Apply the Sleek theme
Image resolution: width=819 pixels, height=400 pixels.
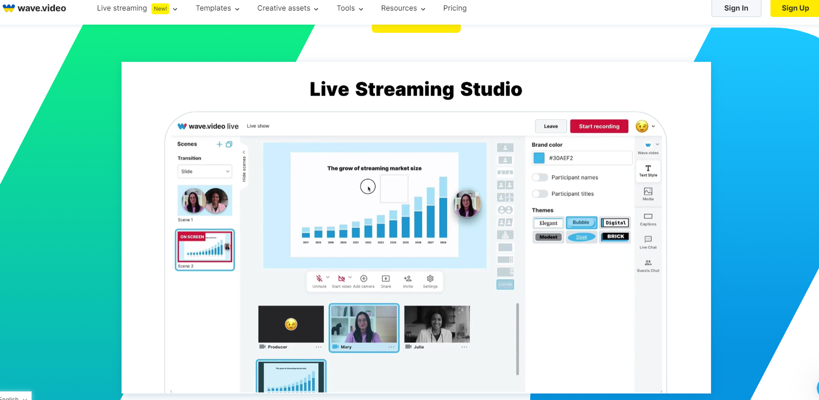click(x=581, y=237)
